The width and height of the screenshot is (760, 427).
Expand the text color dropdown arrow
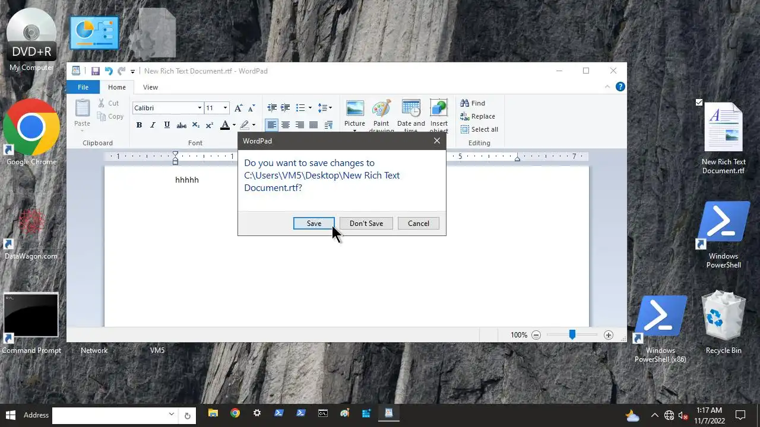pos(234,125)
